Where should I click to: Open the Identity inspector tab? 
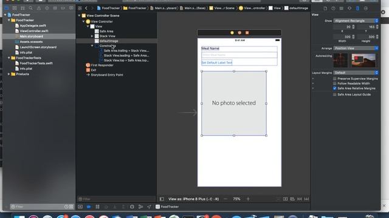pos(342,8)
